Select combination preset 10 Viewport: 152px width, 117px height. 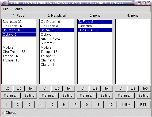(111, 105)
